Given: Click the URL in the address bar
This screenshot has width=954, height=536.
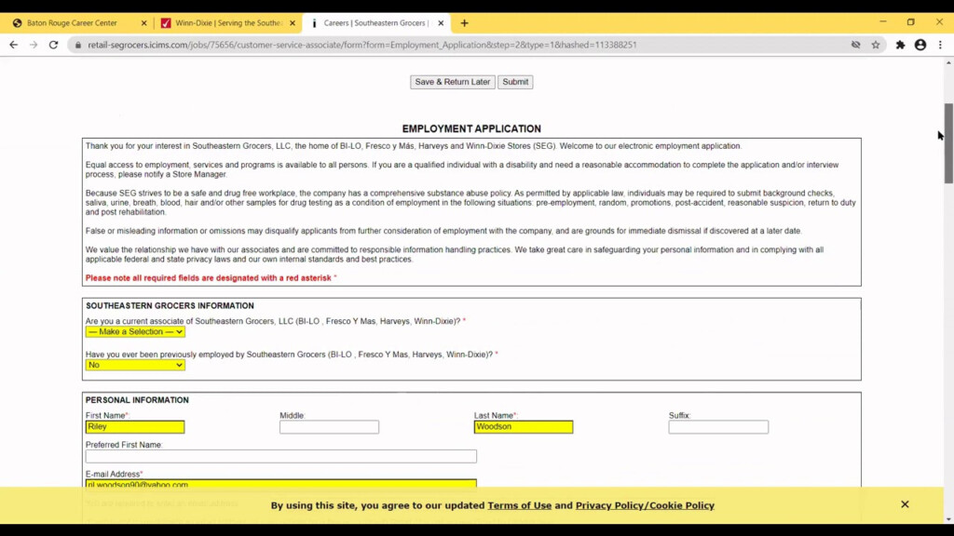Looking at the screenshot, I should [362, 45].
